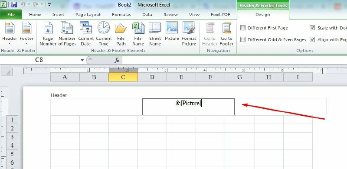The image size is (347, 169).
Task: Open the Undo history dropdown arrow
Action: 29,4
